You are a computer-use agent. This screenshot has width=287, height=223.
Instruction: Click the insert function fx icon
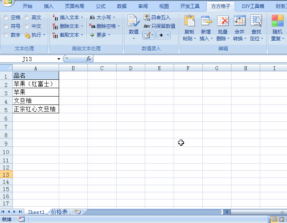[89, 59]
